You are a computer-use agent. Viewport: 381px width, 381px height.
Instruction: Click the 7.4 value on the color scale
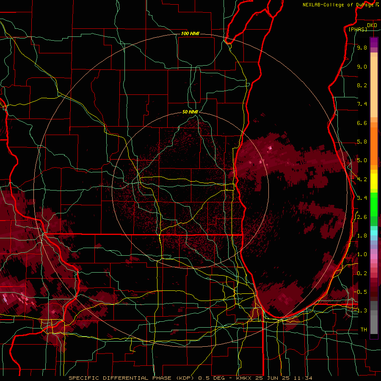coord(362,104)
